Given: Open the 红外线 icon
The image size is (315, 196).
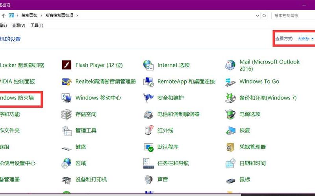Looking at the screenshot, I should point(149,131).
